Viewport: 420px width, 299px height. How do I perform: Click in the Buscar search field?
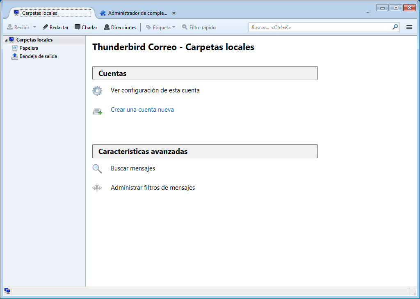320,28
